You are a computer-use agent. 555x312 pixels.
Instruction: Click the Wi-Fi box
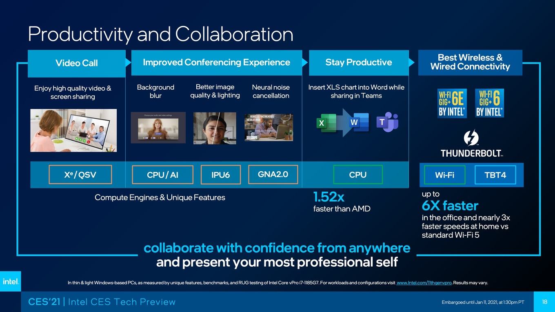pos(445,175)
